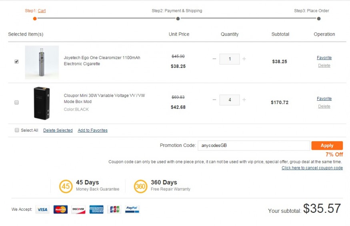This screenshot has height=226, width=350.
Task: Click the Subtotal column header
Action: [280, 34]
